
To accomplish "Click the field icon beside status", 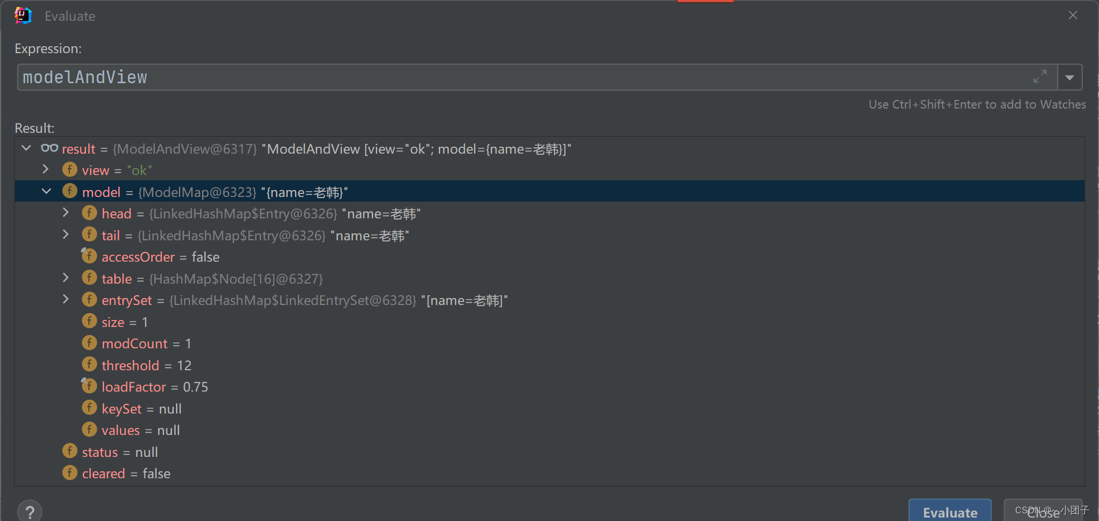I will (70, 451).
